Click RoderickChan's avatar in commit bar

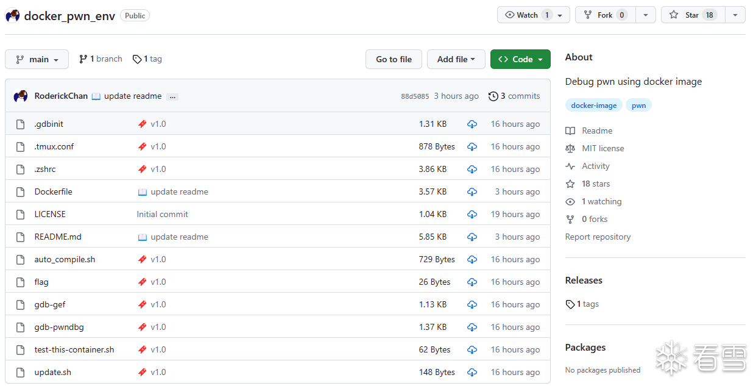coord(21,96)
